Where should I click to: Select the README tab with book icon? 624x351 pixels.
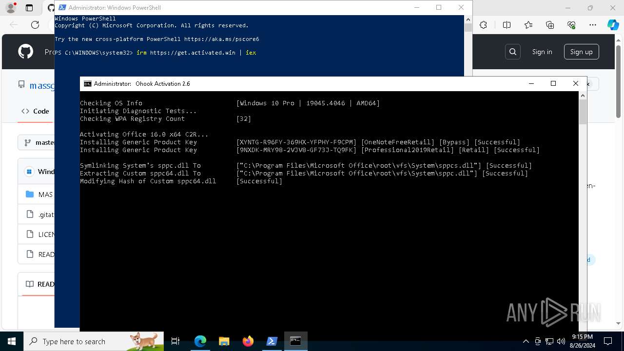pyautogui.click(x=39, y=284)
